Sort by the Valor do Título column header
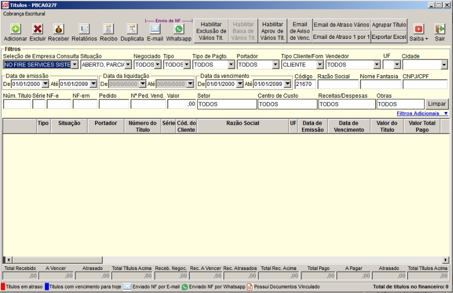This screenshot has height=293, width=453. [387, 126]
